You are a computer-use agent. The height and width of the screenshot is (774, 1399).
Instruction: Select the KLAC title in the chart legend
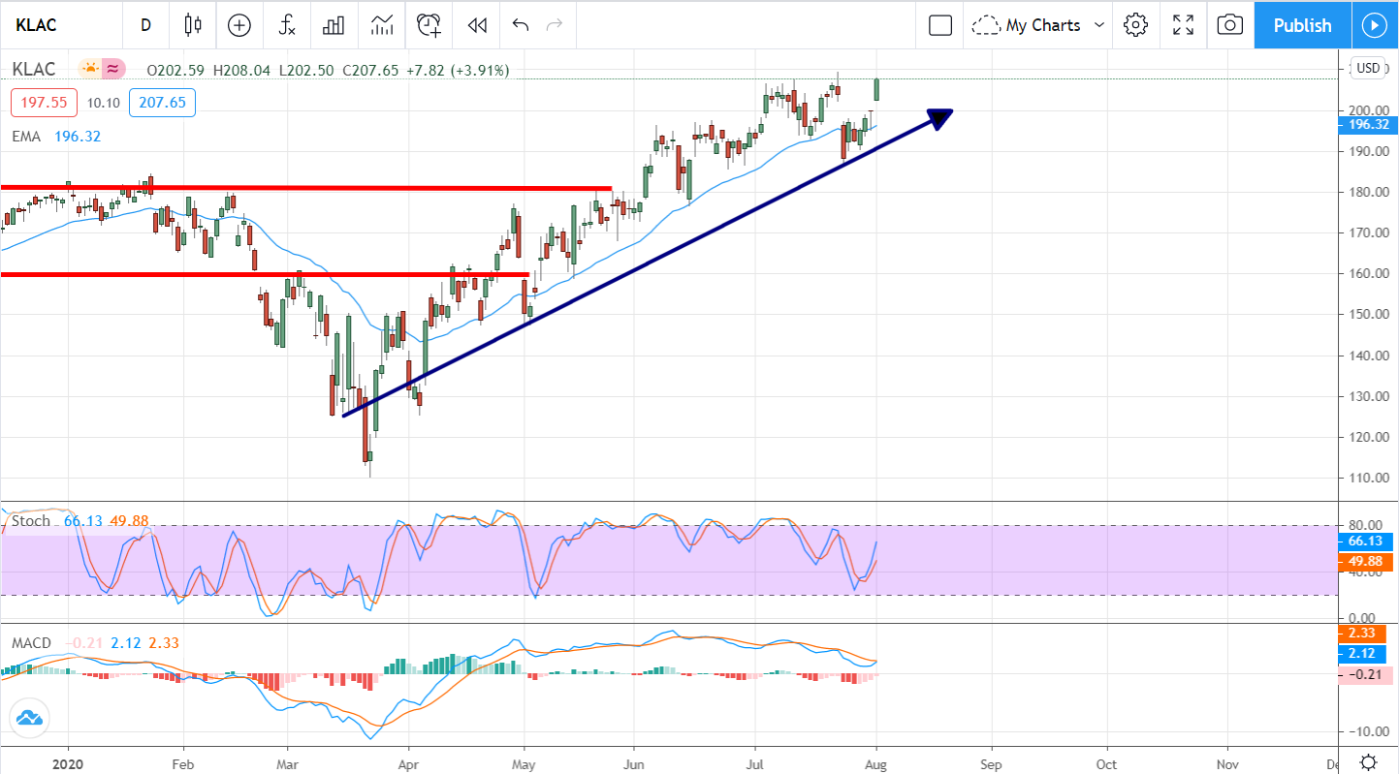(34, 69)
